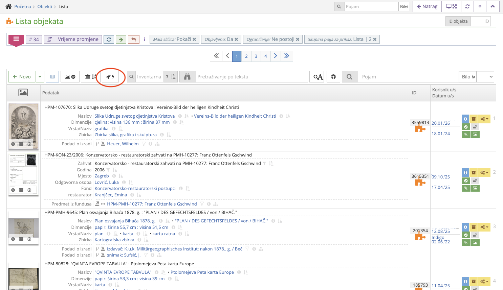The image size is (503, 290).
Task: Remove the Ograničenje: Ne postoji filter
Action: click(x=298, y=39)
